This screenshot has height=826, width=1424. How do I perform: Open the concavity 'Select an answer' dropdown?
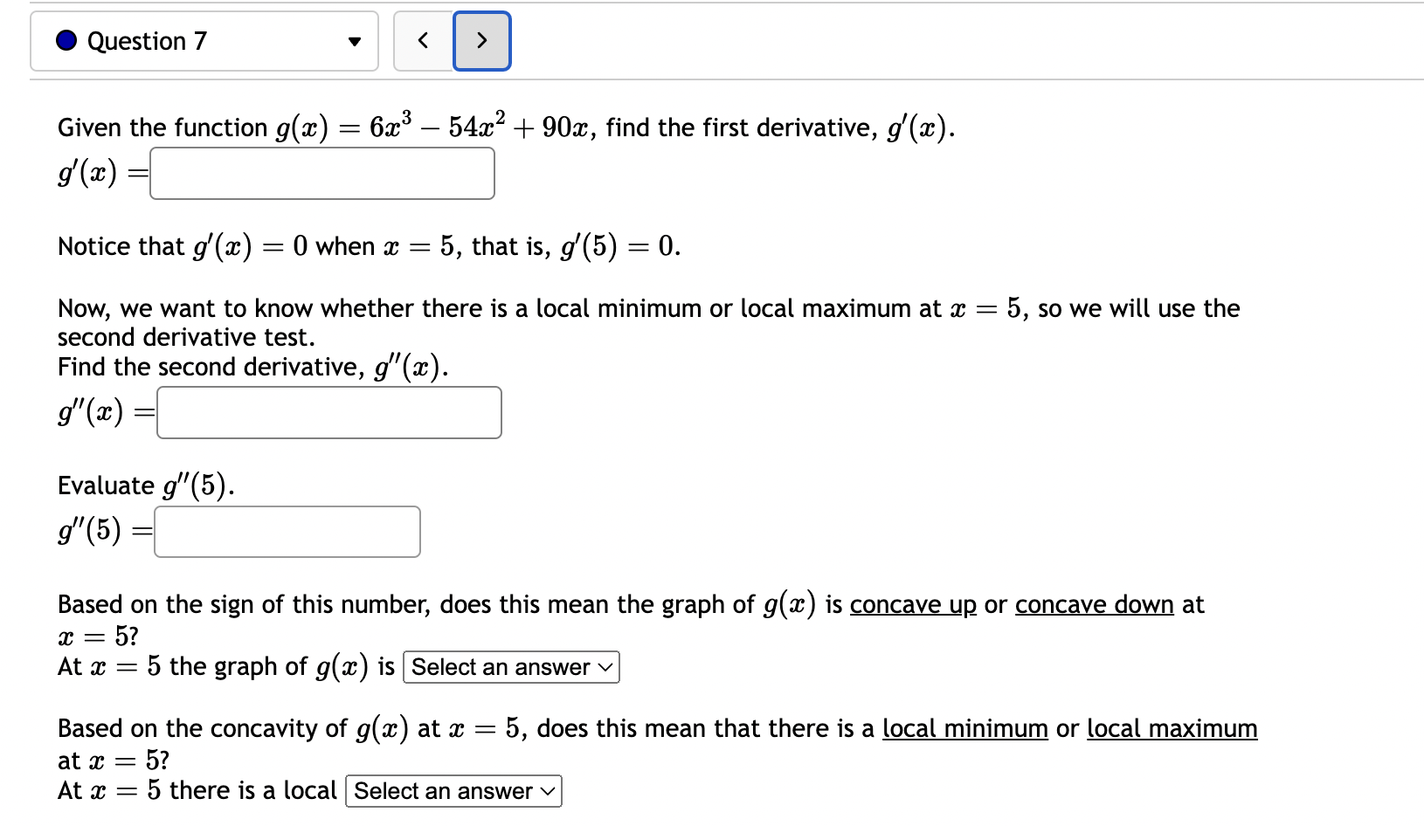click(510, 667)
